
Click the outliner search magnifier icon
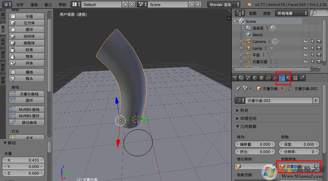[314, 13]
